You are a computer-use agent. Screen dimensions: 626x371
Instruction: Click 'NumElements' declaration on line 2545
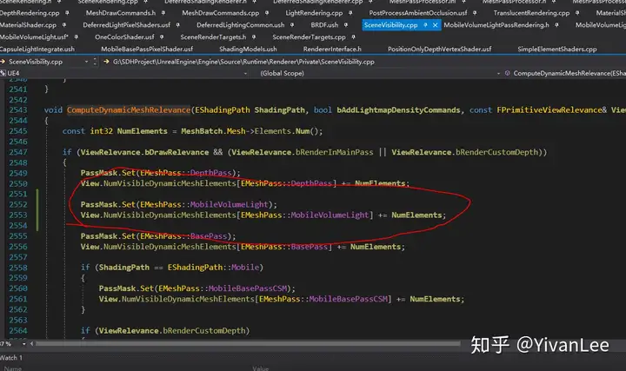142,131
